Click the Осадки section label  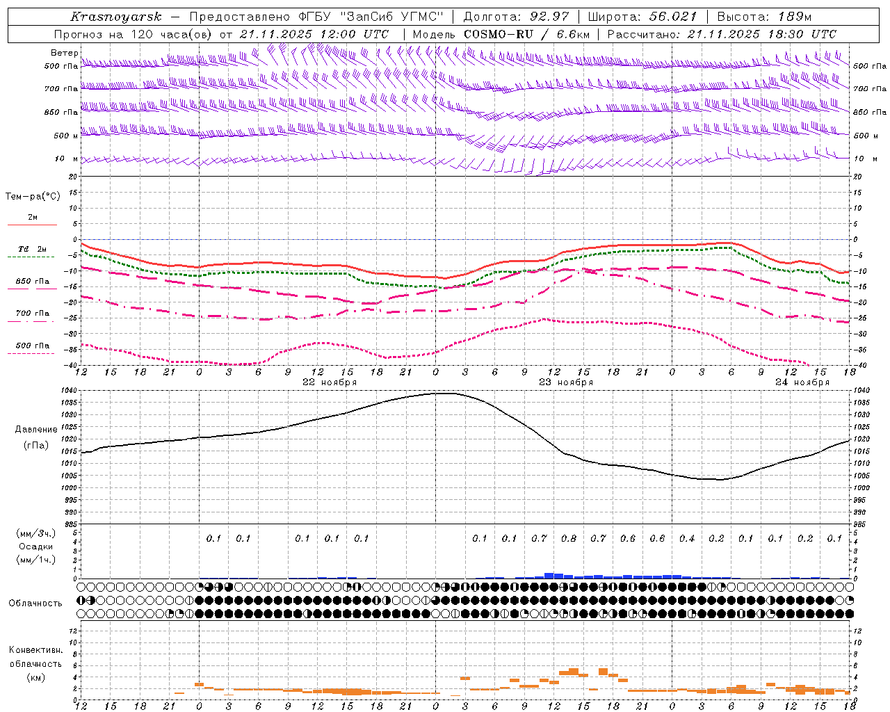(36, 547)
